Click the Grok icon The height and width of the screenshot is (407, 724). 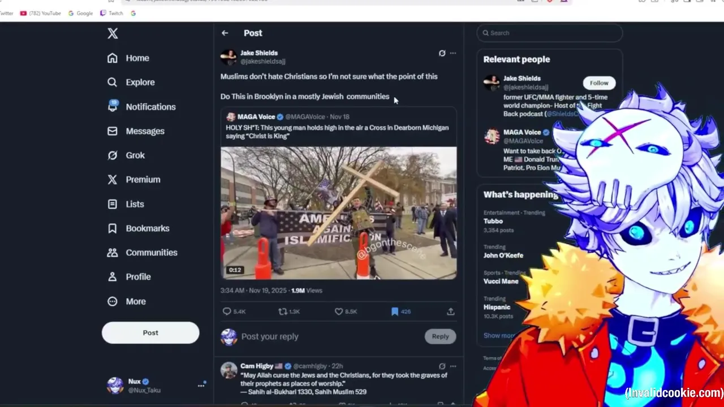(x=113, y=155)
